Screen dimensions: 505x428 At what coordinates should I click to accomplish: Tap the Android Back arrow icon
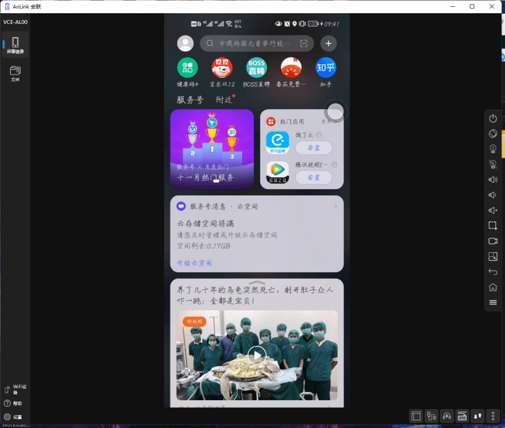click(x=492, y=272)
